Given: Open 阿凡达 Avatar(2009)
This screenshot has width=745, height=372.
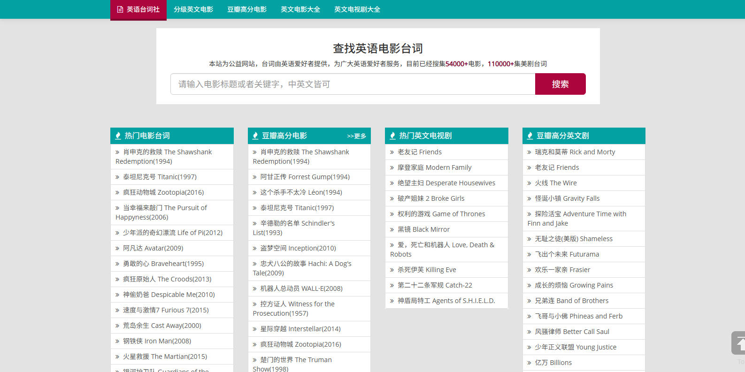Looking at the screenshot, I should tap(153, 248).
